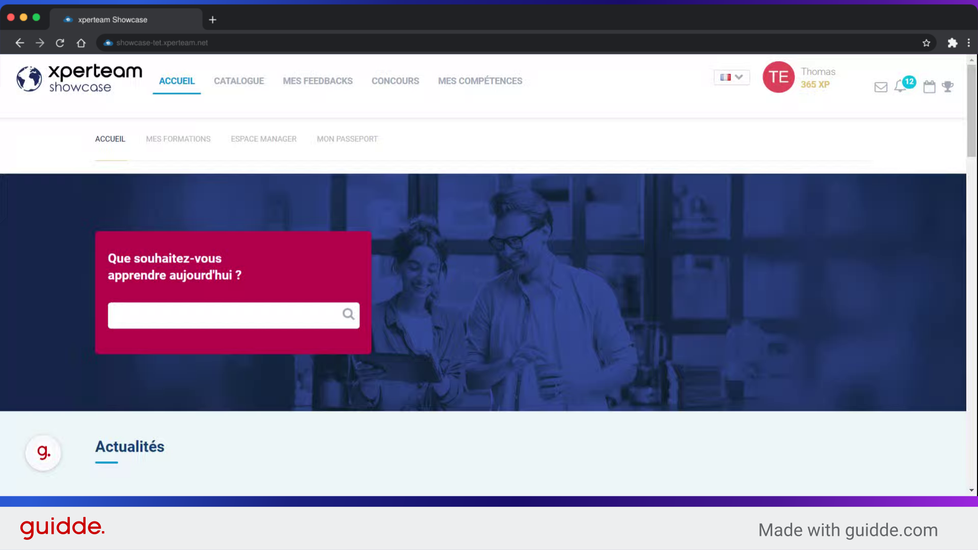Screen dimensions: 978x550
Task: Click the page vertical scrollbar
Action: point(971,111)
